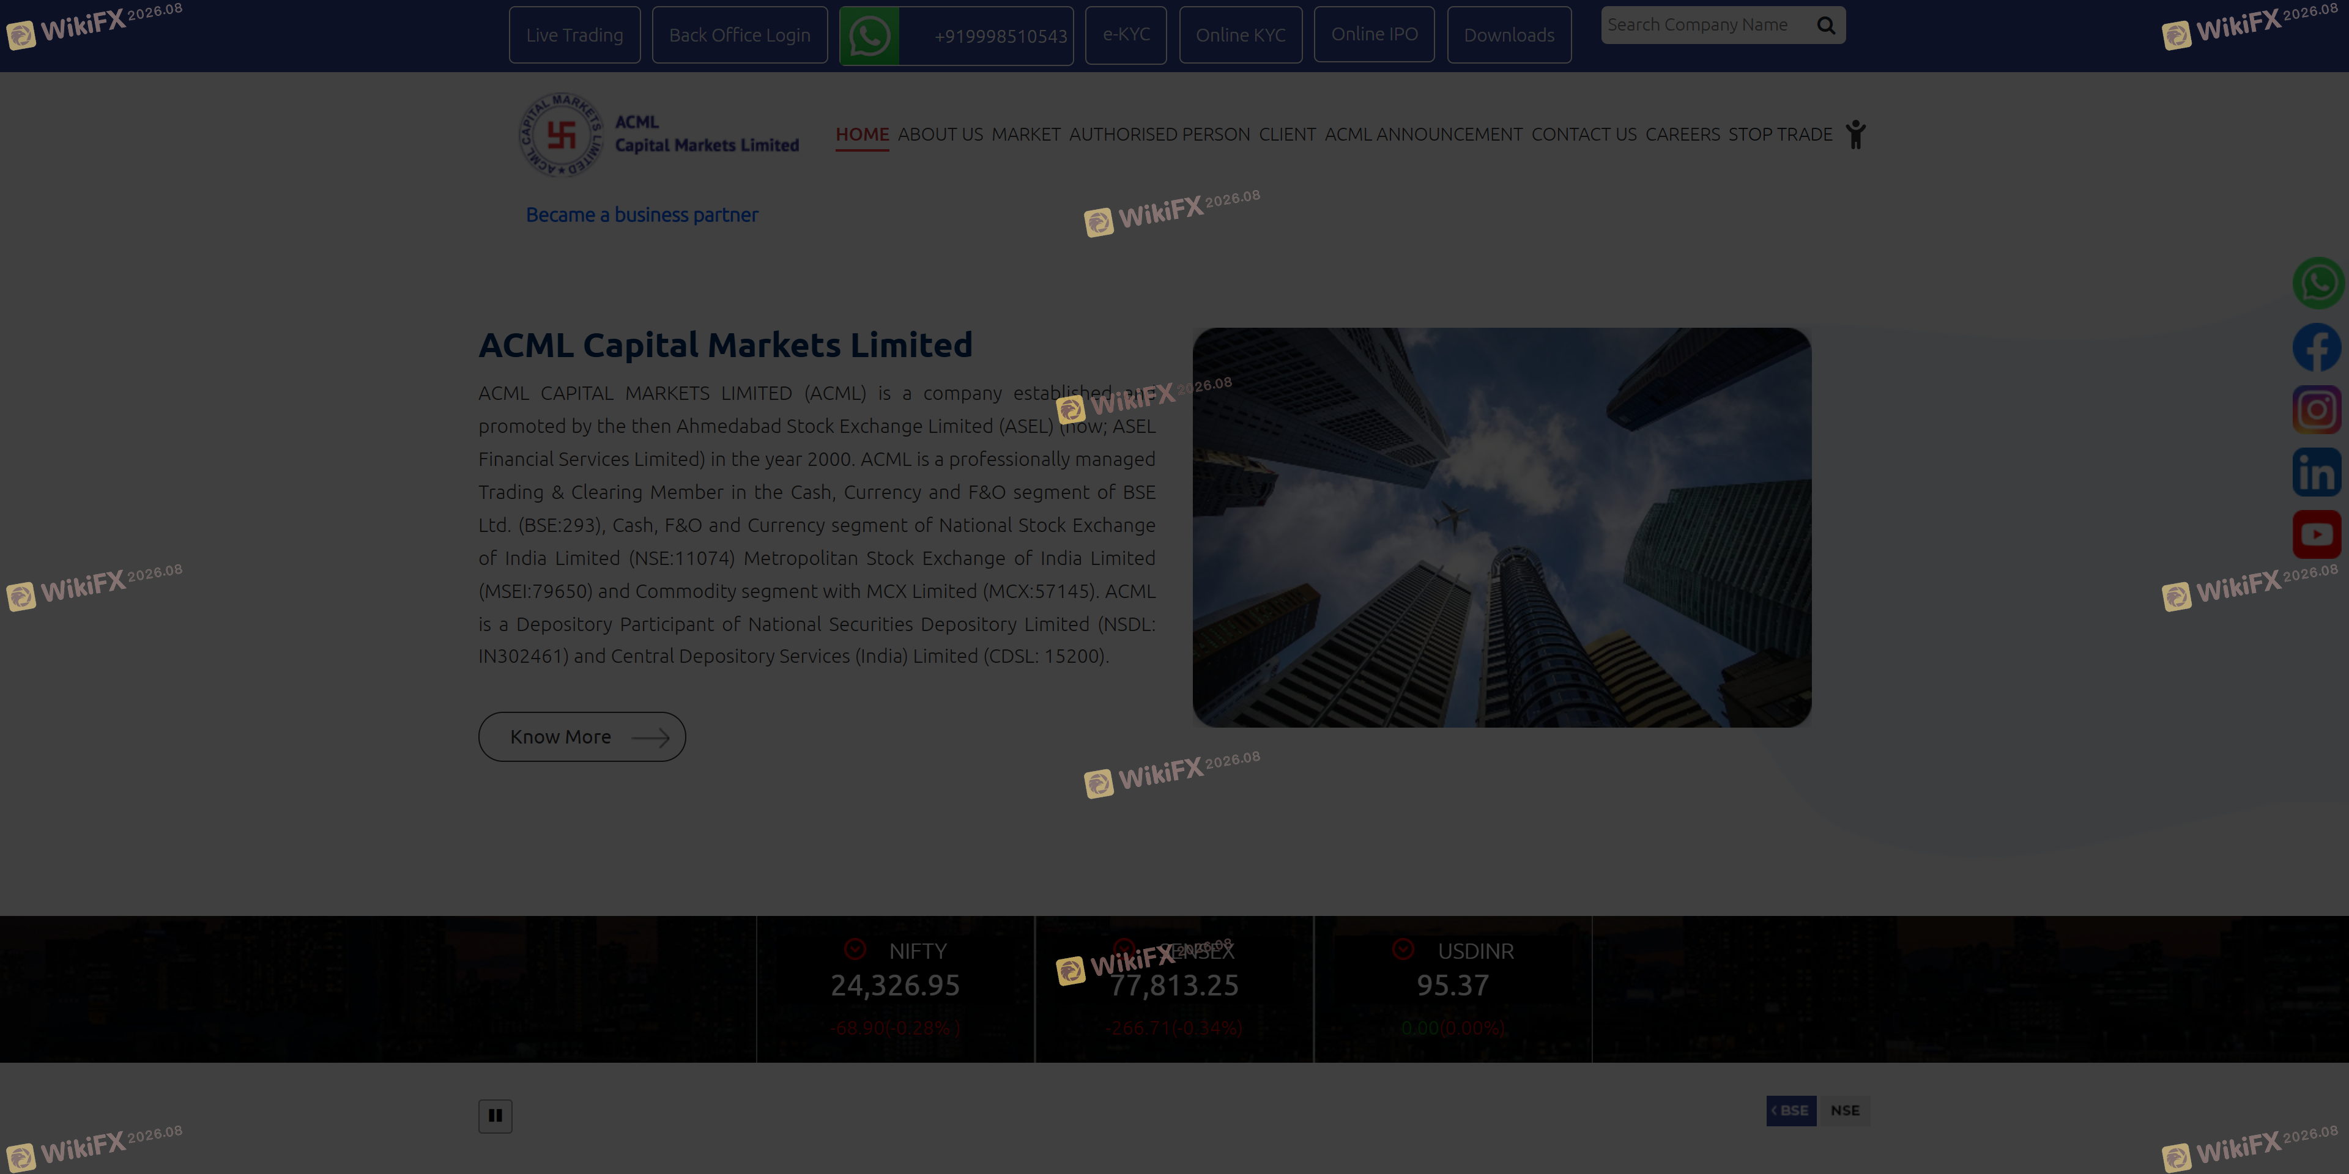This screenshot has width=2349, height=1174.
Task: Open Live Trading
Action: click(x=574, y=35)
